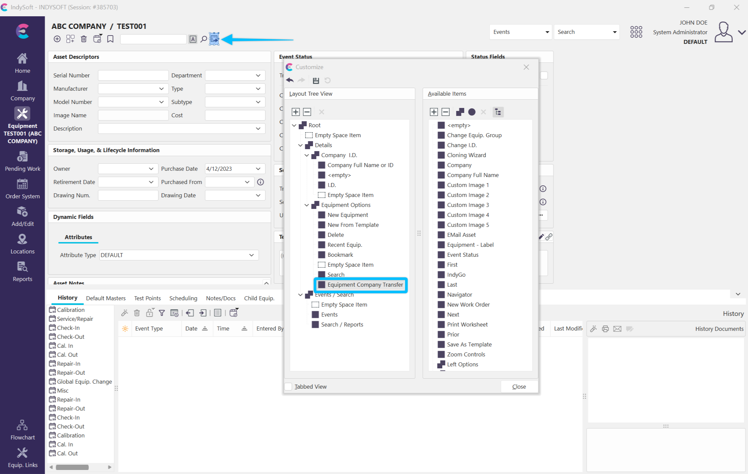Screen dimensions: 748x474
Task: Click the save icon in Customize dialog
Action: coord(316,80)
